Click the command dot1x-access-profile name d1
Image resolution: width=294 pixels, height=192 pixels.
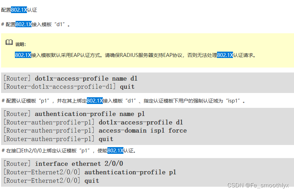[x=86, y=78]
